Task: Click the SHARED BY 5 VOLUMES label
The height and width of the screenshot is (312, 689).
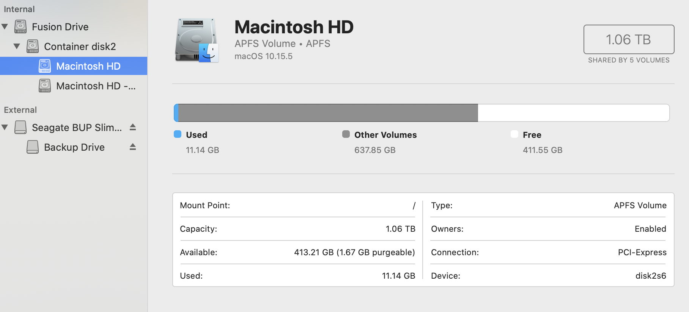Action: tap(629, 60)
